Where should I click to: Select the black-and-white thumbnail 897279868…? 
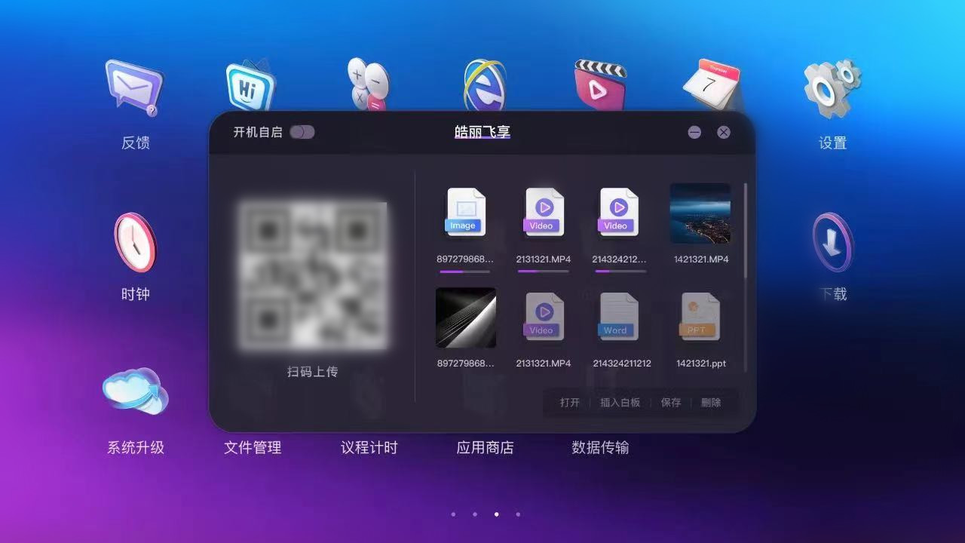466,318
